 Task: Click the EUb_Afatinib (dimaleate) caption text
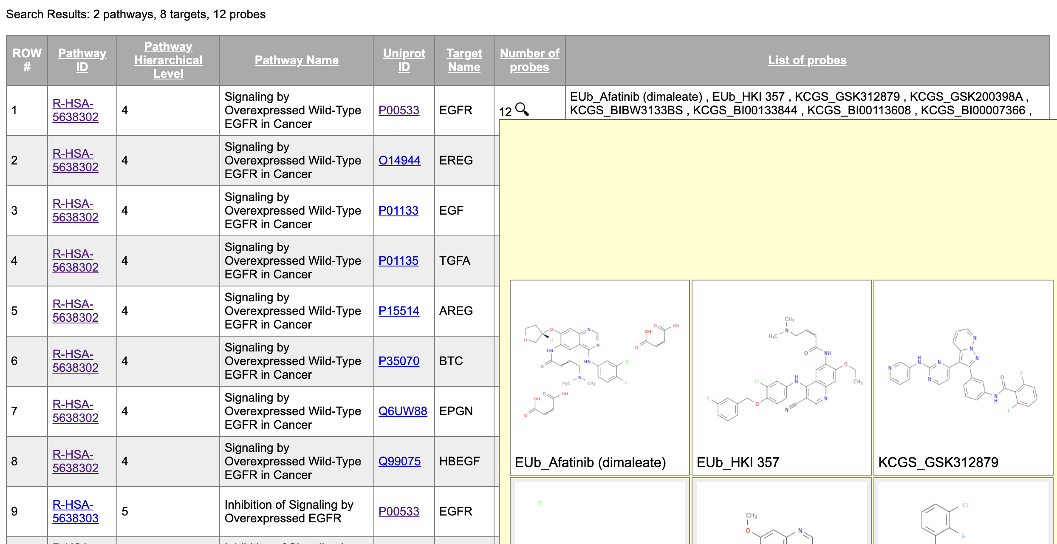coord(590,462)
